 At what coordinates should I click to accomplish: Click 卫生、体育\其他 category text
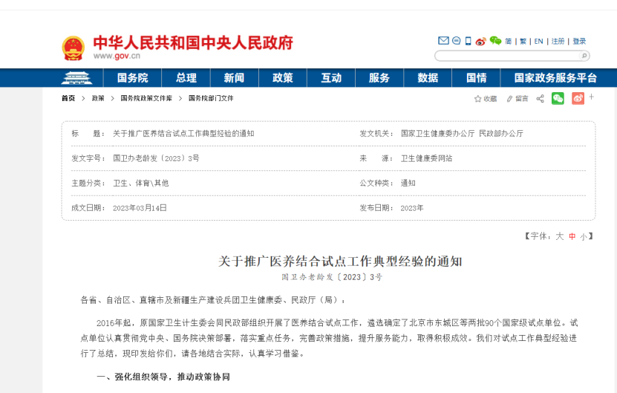(141, 183)
